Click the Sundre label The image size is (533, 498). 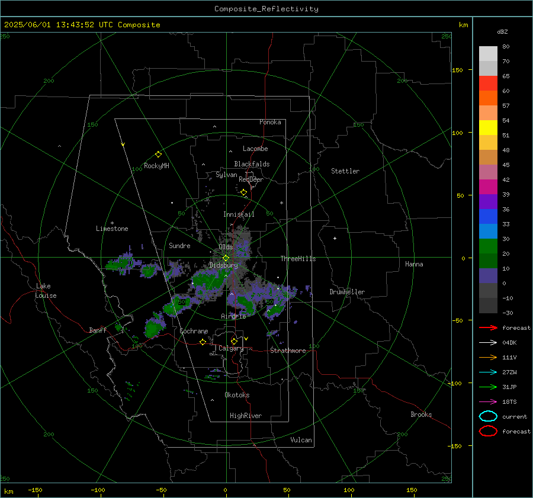coord(179,246)
